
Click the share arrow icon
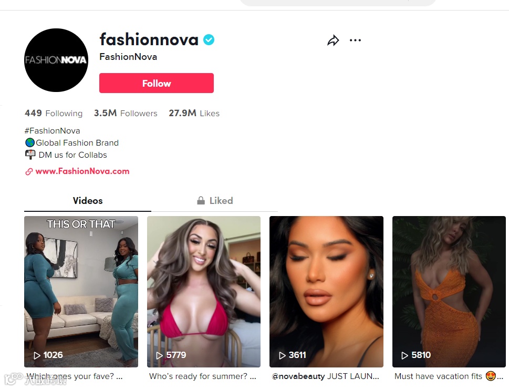click(333, 40)
